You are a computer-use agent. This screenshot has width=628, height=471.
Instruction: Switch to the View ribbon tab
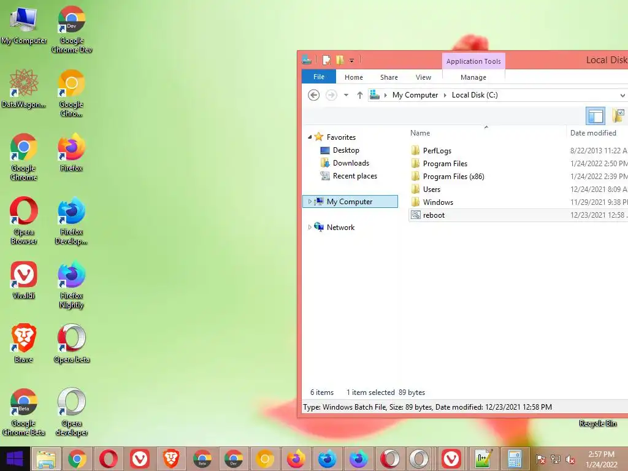click(423, 77)
